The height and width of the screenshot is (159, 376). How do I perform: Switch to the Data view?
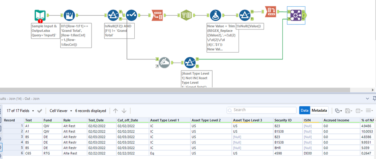click(304, 110)
